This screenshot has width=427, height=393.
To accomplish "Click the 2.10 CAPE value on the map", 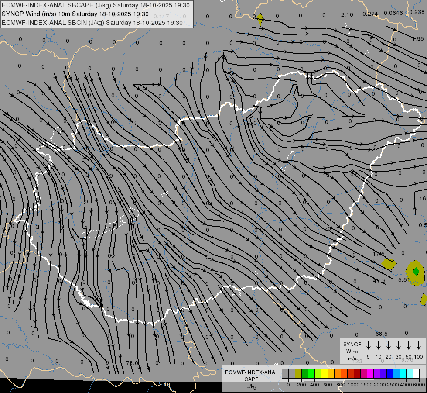I will point(347,15).
